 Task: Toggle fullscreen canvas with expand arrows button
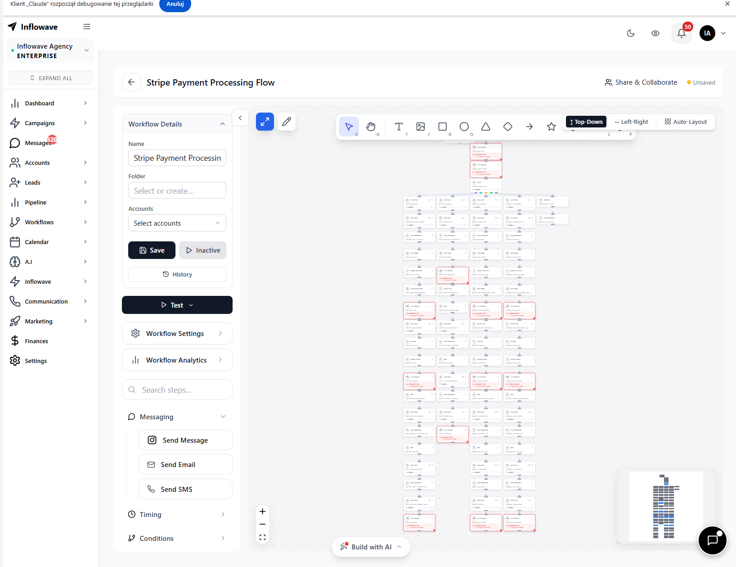(x=265, y=122)
